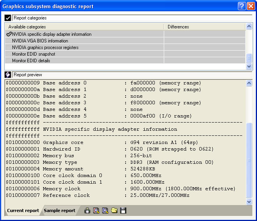
Task: Click the Report preview header label
Action: [28, 75]
